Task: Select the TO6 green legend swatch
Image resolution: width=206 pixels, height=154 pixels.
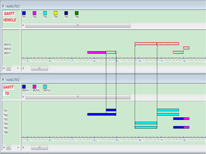Action: [x=77, y=13]
